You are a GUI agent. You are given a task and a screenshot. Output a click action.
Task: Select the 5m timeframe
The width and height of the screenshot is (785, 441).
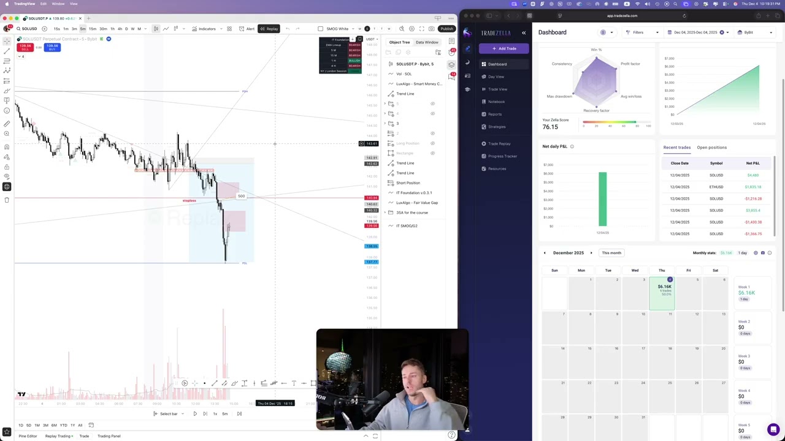coord(83,29)
